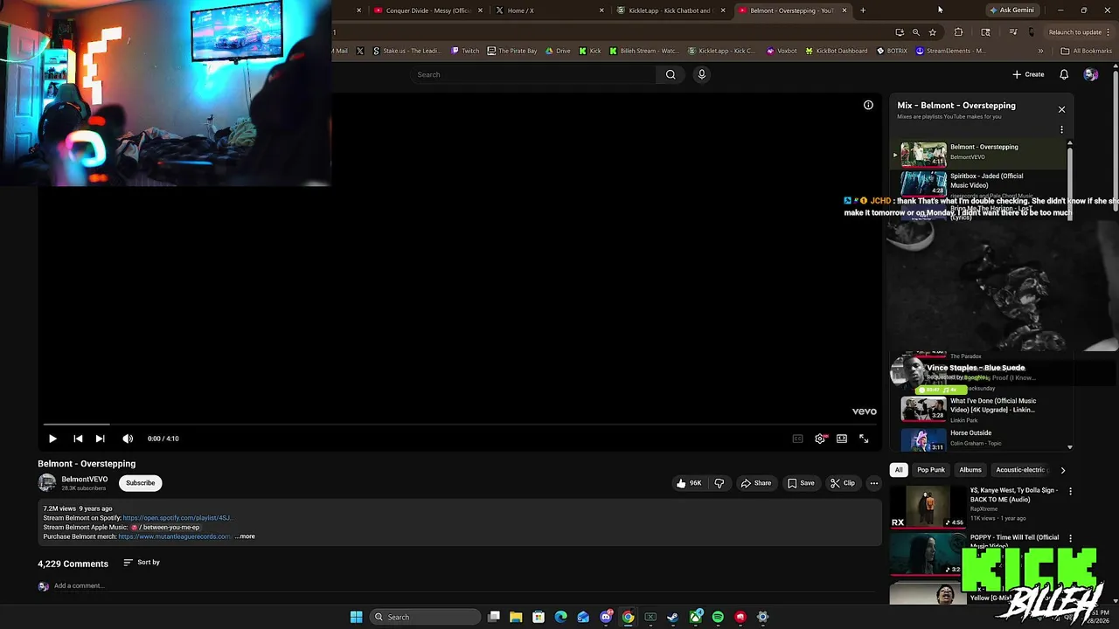Open BelmontVEVO channel name link
The image size is (1119, 629).
(84, 479)
